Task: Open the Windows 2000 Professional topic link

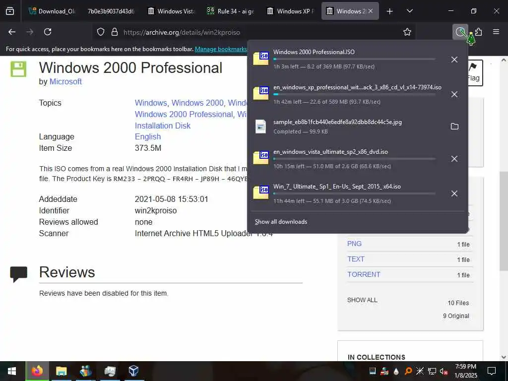Action: pos(184,115)
